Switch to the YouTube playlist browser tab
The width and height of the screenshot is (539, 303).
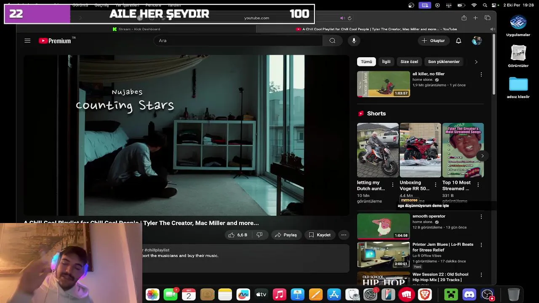376,29
